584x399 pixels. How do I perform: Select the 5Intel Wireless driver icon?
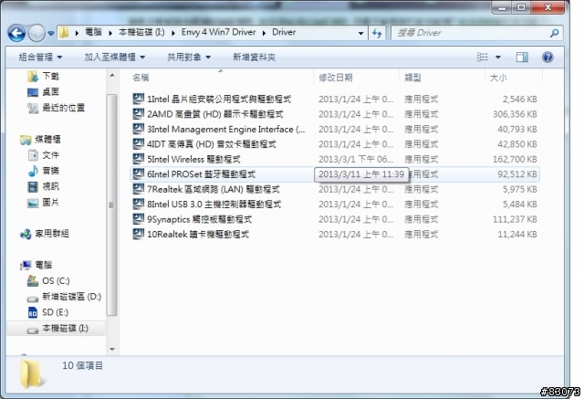(x=139, y=158)
